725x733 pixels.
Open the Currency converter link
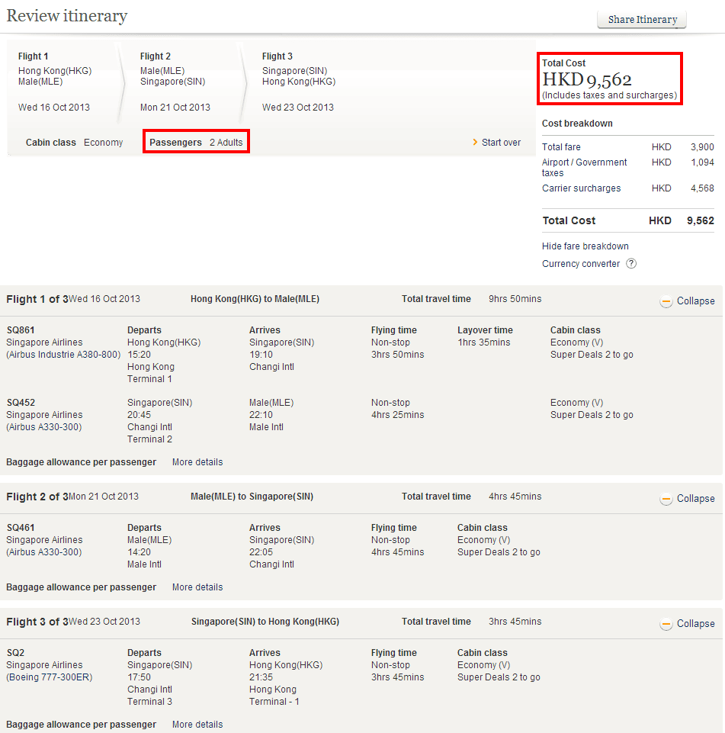(x=580, y=264)
